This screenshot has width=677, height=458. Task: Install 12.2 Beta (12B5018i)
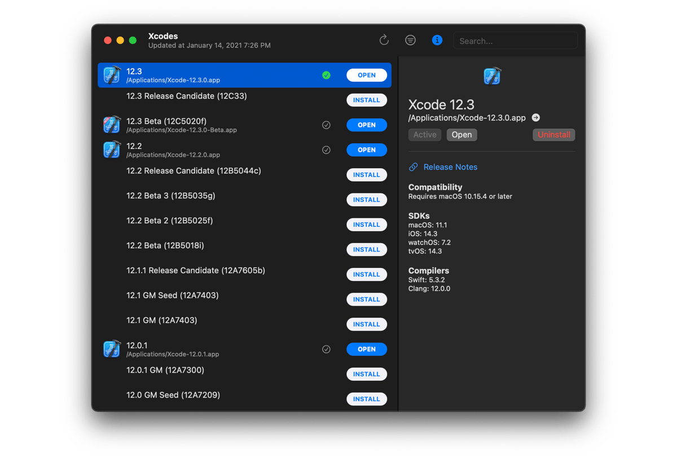[367, 249]
